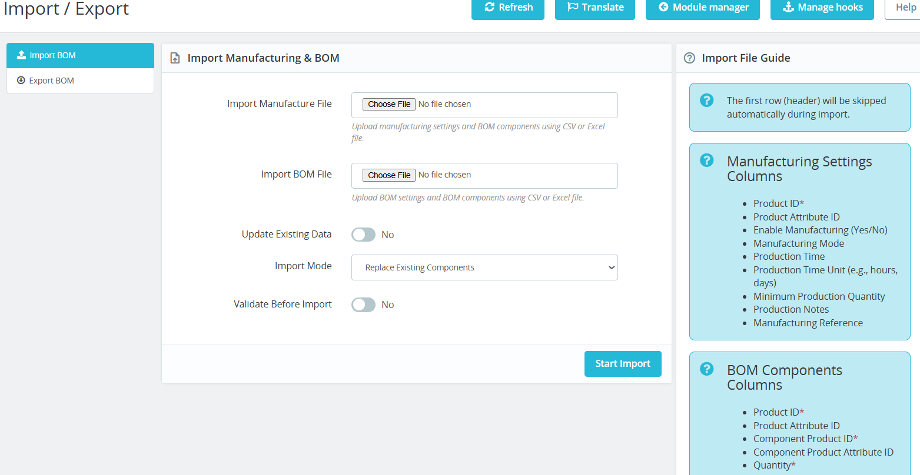Screen dimensions: 920x475
Task: Click the question icon beside header-skipped notice
Action: (707, 101)
